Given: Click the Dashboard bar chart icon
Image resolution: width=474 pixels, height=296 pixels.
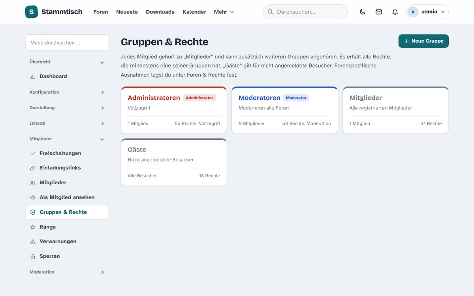Looking at the screenshot, I should pos(33,77).
